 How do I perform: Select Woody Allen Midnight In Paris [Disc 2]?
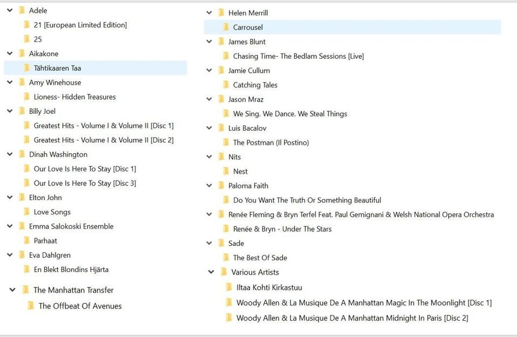[x=352, y=318]
